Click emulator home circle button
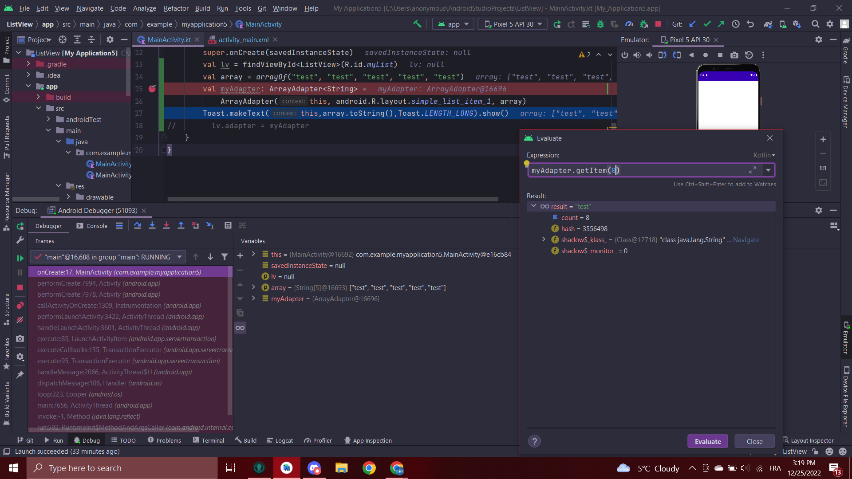 706,55
